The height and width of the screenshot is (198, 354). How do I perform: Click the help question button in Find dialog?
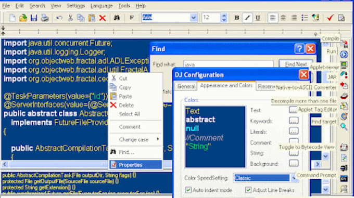point(299,49)
